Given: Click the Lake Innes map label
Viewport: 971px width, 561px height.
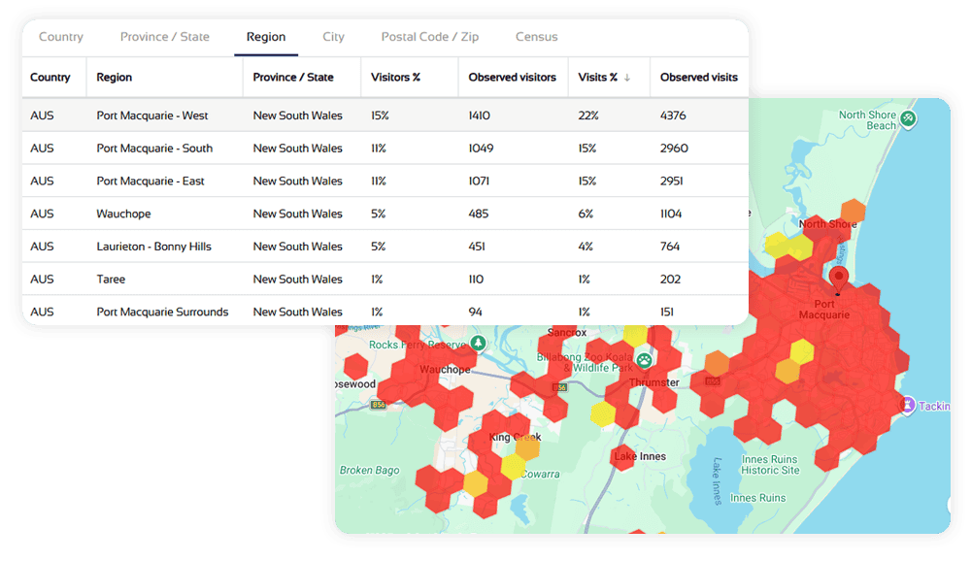Looking at the screenshot, I should [639, 456].
